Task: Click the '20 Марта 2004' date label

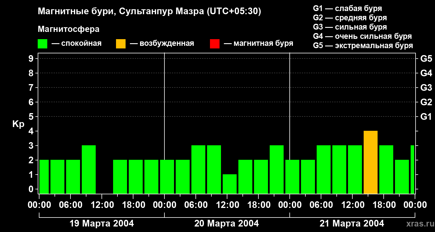Action: click(x=227, y=224)
